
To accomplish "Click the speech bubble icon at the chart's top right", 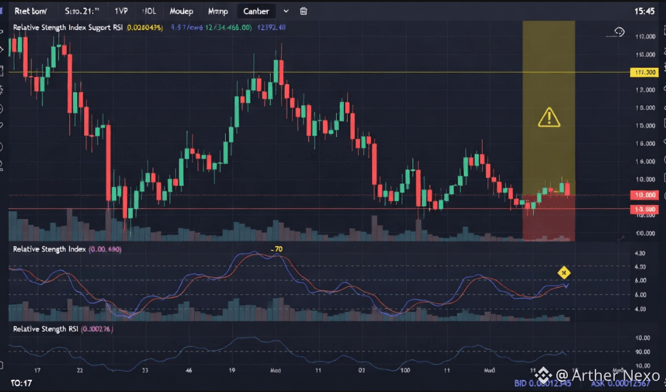I will pos(619,32).
